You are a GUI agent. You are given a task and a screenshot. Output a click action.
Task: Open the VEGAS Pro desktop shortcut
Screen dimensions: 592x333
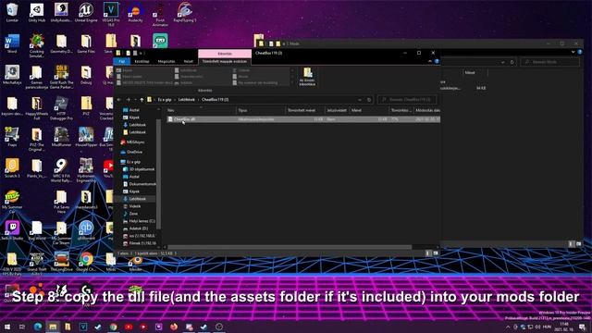[111, 15]
